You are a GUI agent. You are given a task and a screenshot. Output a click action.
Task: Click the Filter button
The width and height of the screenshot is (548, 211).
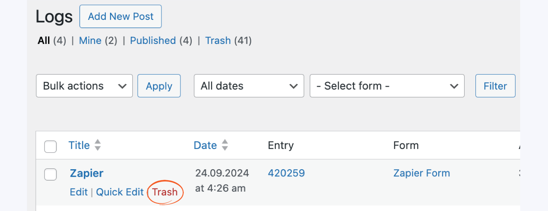pyautogui.click(x=495, y=86)
